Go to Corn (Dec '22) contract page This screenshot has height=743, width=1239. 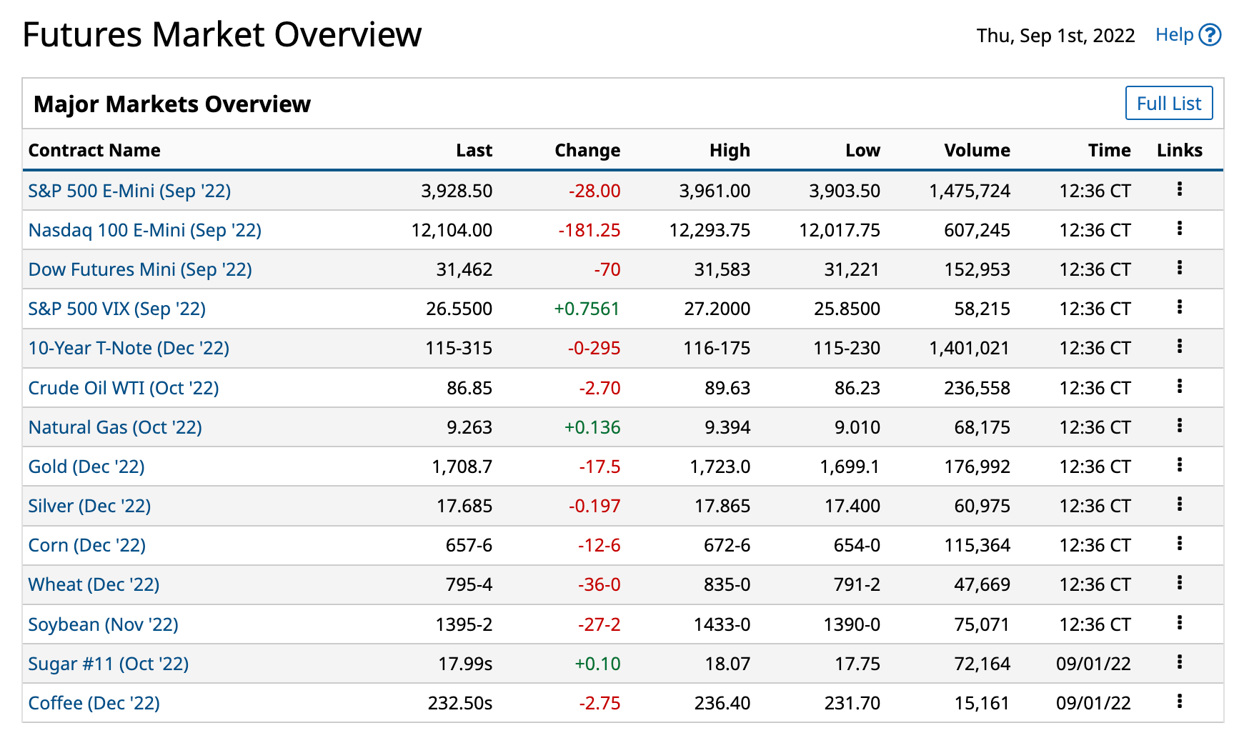86,545
